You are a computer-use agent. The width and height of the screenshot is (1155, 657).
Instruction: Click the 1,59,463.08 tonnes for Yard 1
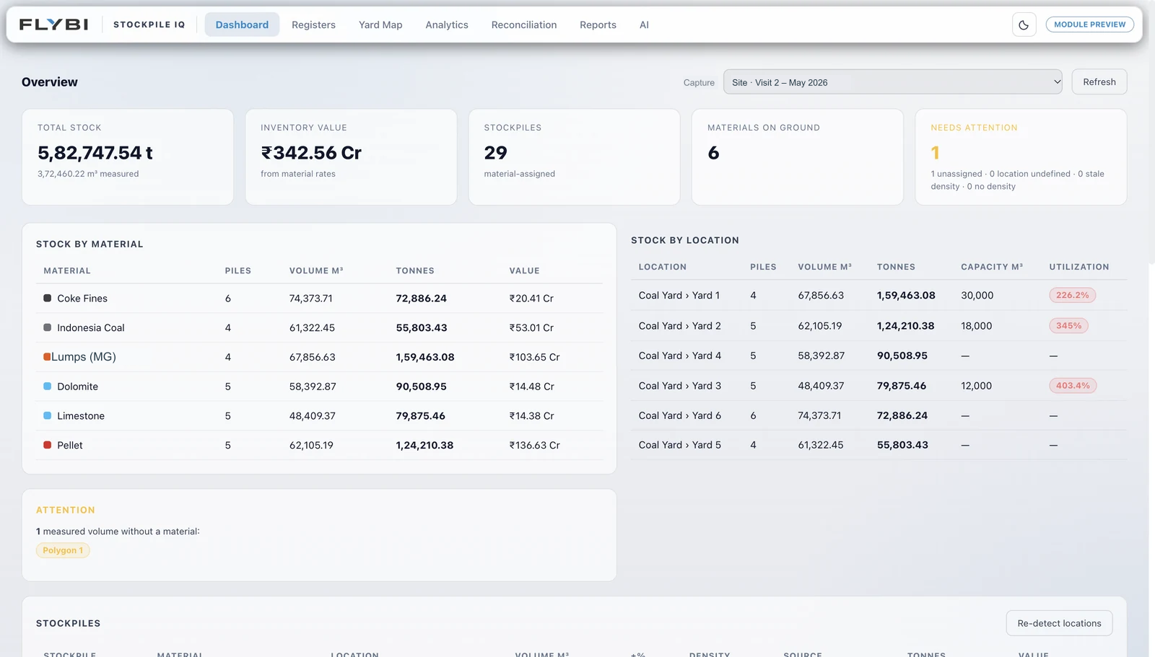point(906,295)
